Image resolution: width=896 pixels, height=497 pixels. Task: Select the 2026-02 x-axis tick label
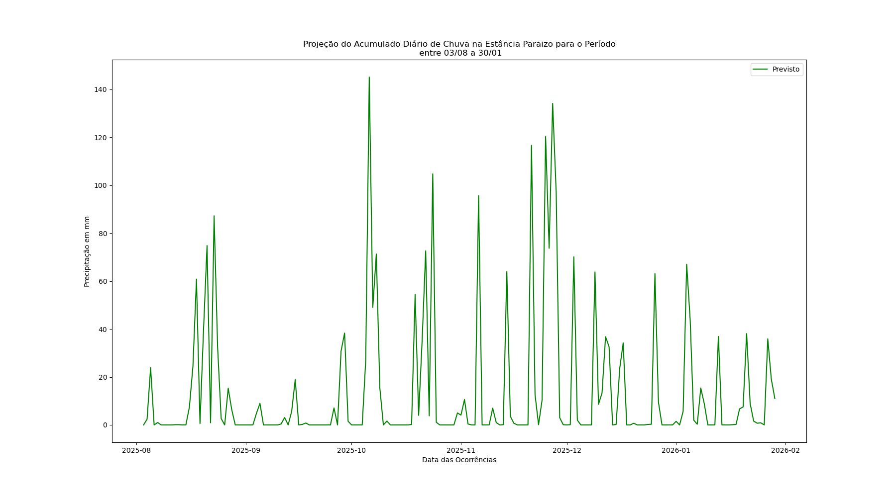point(785,451)
